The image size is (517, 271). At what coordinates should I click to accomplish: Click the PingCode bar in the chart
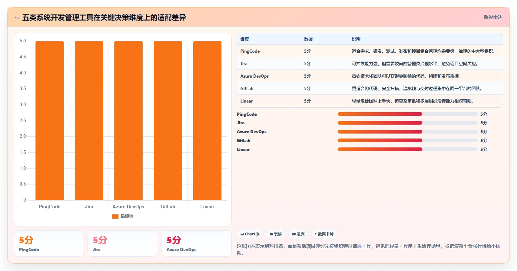(49, 120)
